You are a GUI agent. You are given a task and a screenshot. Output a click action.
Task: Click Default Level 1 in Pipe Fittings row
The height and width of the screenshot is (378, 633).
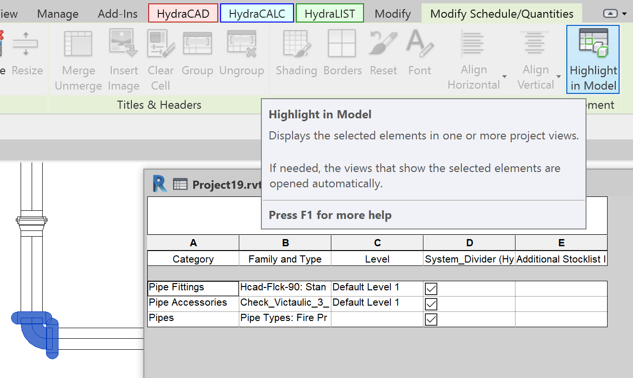(377, 288)
